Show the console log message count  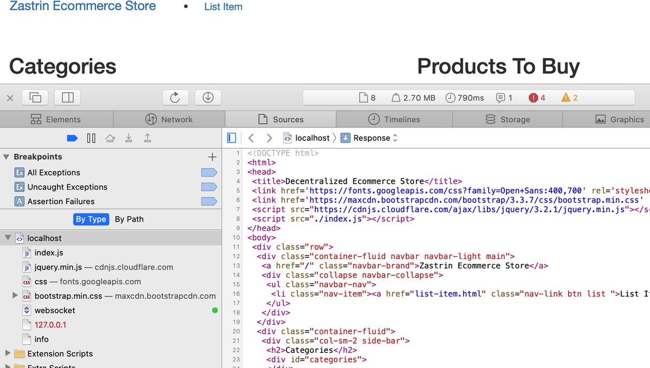pyautogui.click(x=504, y=98)
